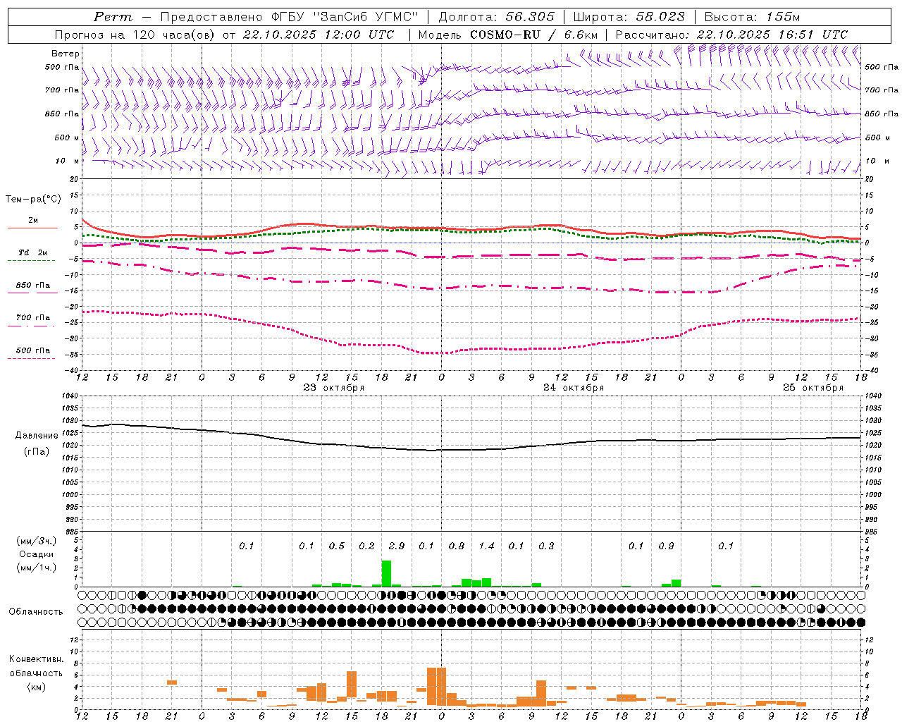The height and width of the screenshot is (722, 902).
Task: Click the "Td 2м" dew point legend label
Action: pos(33,252)
